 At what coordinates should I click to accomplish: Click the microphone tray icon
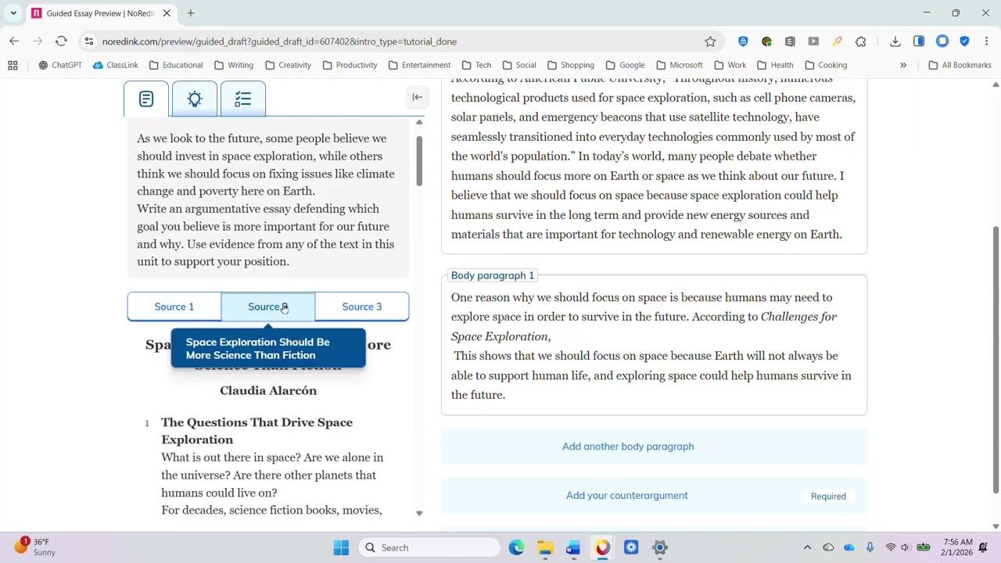(x=870, y=547)
